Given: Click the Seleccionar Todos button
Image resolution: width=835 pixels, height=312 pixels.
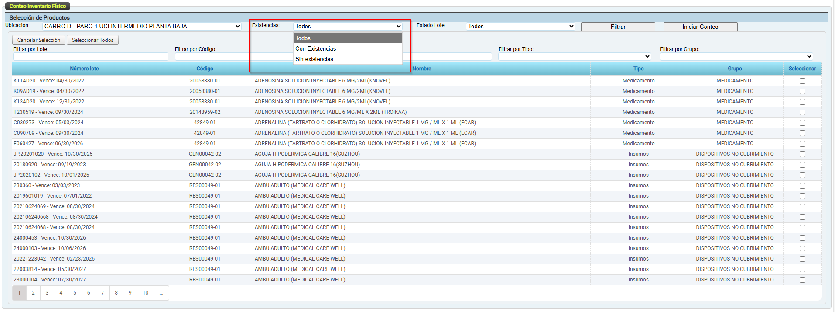Looking at the screenshot, I should (x=92, y=40).
